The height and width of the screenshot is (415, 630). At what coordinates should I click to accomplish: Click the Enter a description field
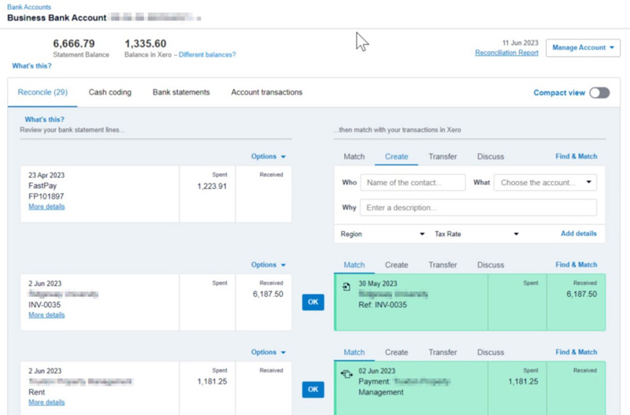coord(478,208)
